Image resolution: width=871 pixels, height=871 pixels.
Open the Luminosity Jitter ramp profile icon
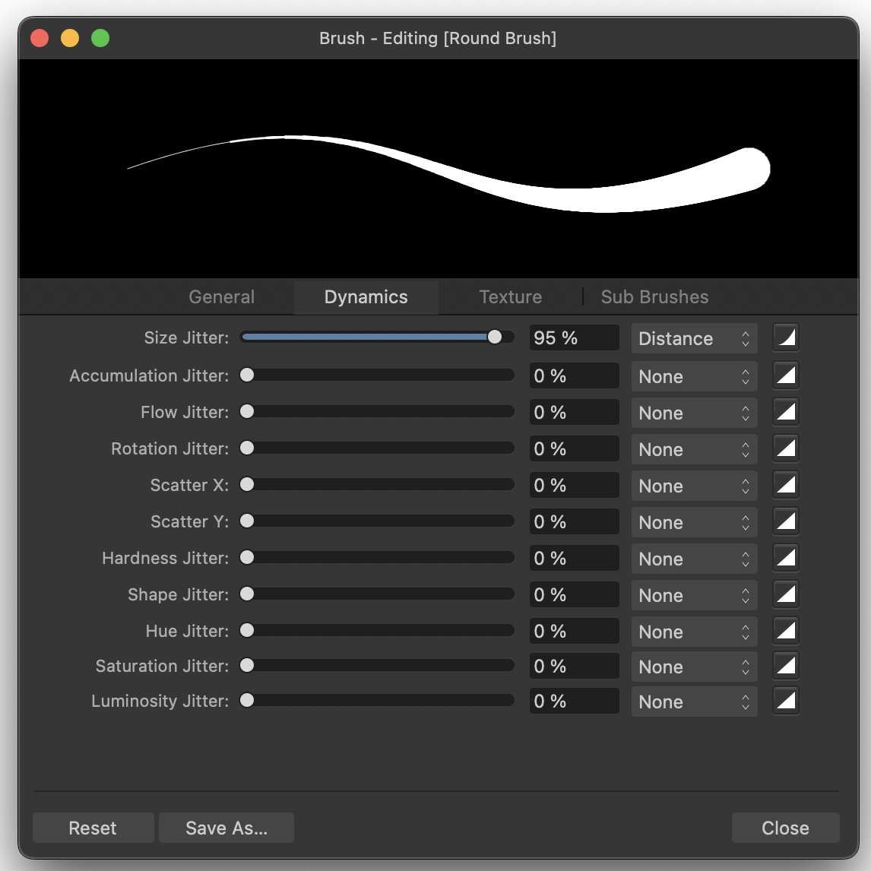pyautogui.click(x=785, y=701)
